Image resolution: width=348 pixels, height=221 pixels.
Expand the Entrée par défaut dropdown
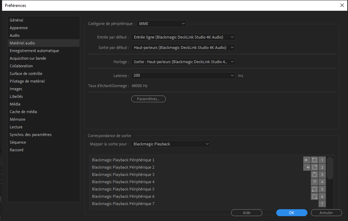click(183, 37)
